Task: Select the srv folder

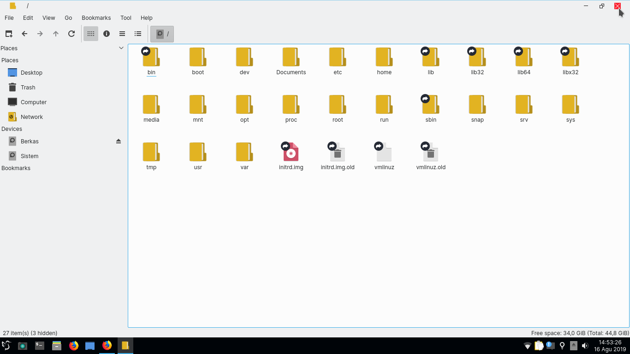Action: click(524, 109)
